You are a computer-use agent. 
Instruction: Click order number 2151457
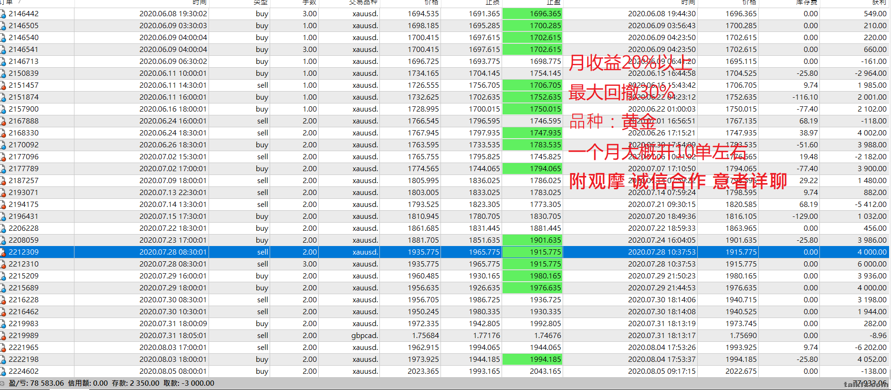(23, 85)
